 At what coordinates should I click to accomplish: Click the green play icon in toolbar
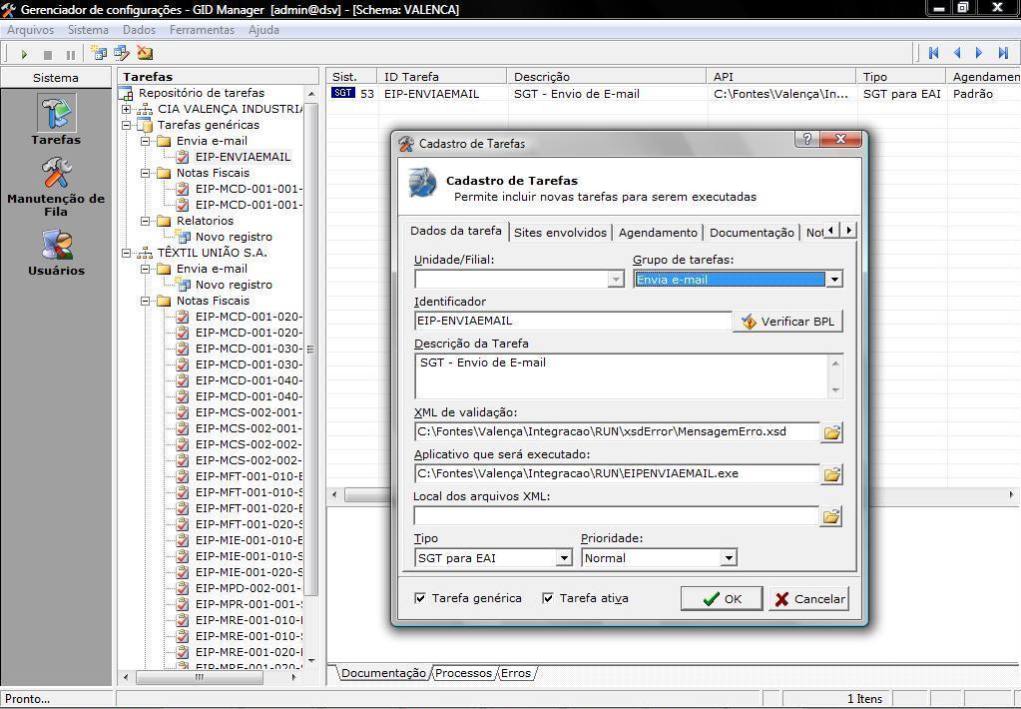24,54
